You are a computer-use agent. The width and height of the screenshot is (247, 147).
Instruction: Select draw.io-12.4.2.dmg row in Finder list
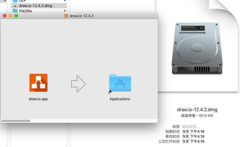(39, 6)
